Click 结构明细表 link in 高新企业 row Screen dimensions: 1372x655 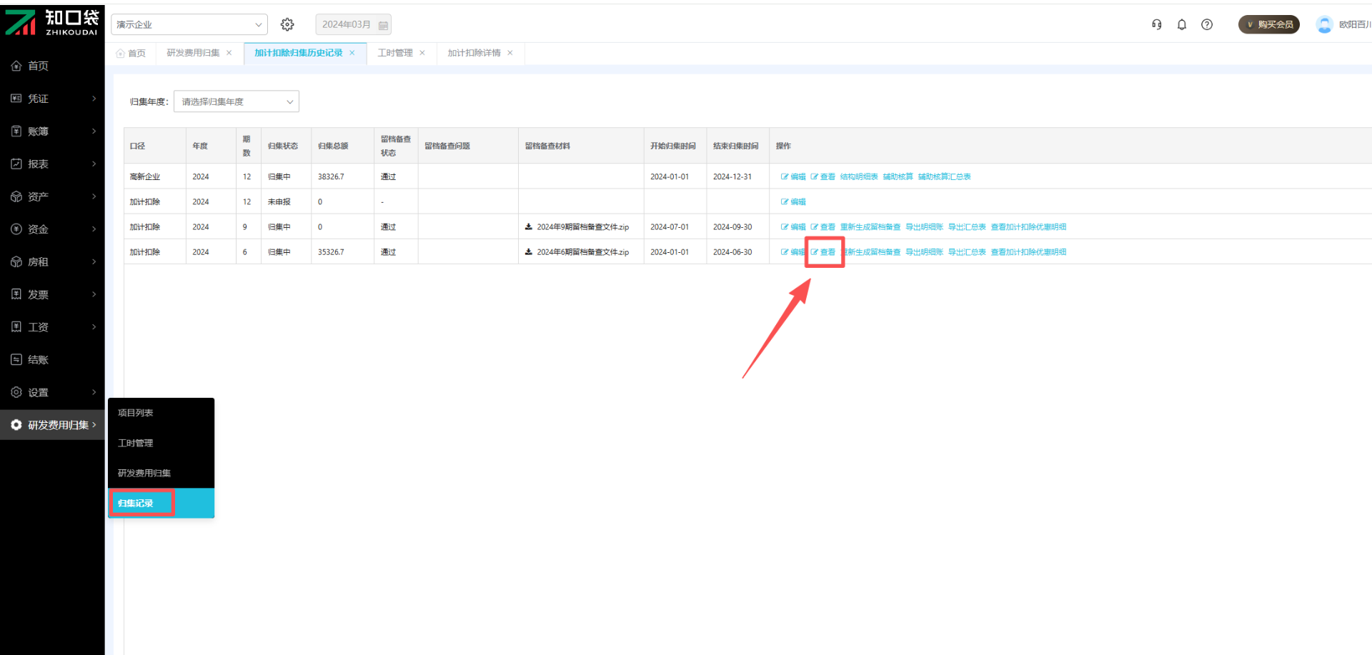(x=859, y=177)
